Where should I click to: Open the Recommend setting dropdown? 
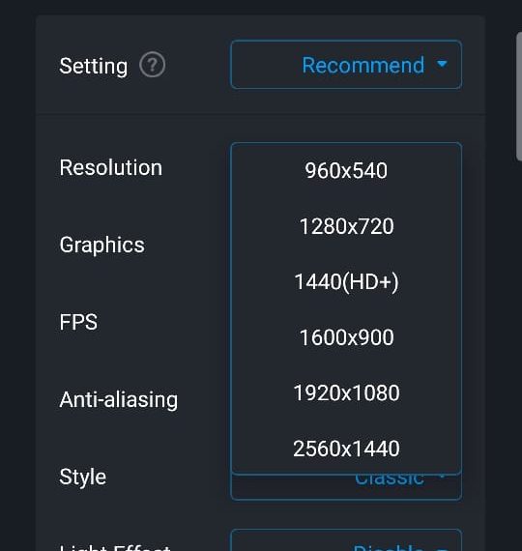[x=346, y=65]
